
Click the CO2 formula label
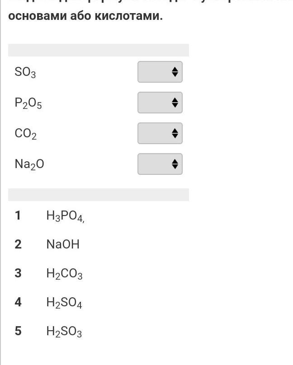[26, 134]
